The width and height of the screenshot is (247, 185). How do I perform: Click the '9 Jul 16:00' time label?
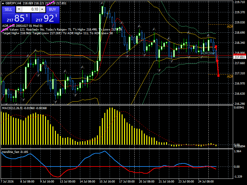pos(47,182)
